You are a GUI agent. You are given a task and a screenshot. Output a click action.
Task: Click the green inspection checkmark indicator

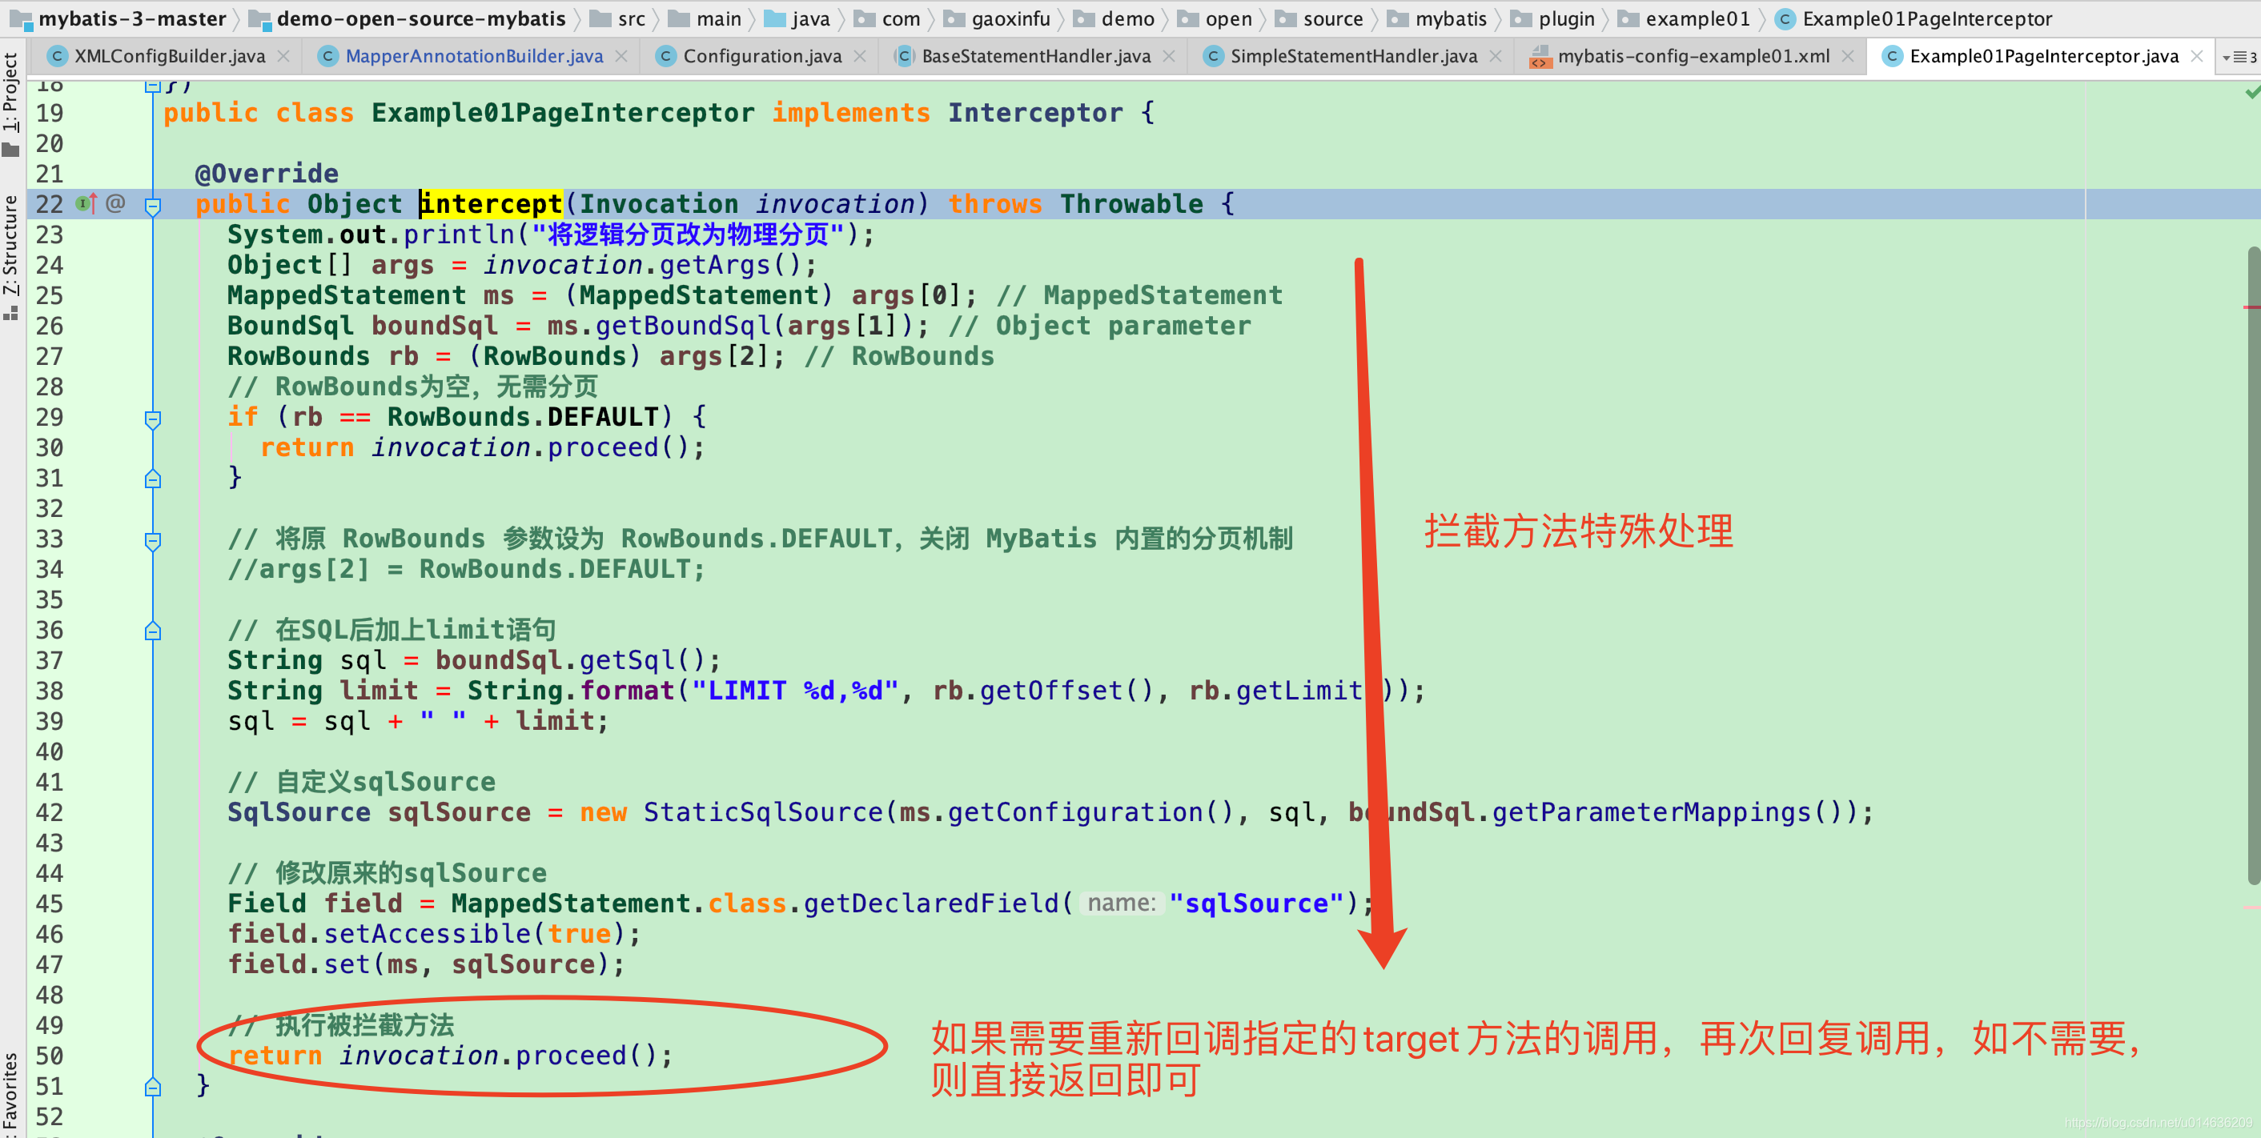[2251, 92]
